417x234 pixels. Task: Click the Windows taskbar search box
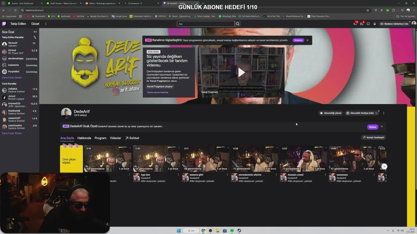[191, 231]
